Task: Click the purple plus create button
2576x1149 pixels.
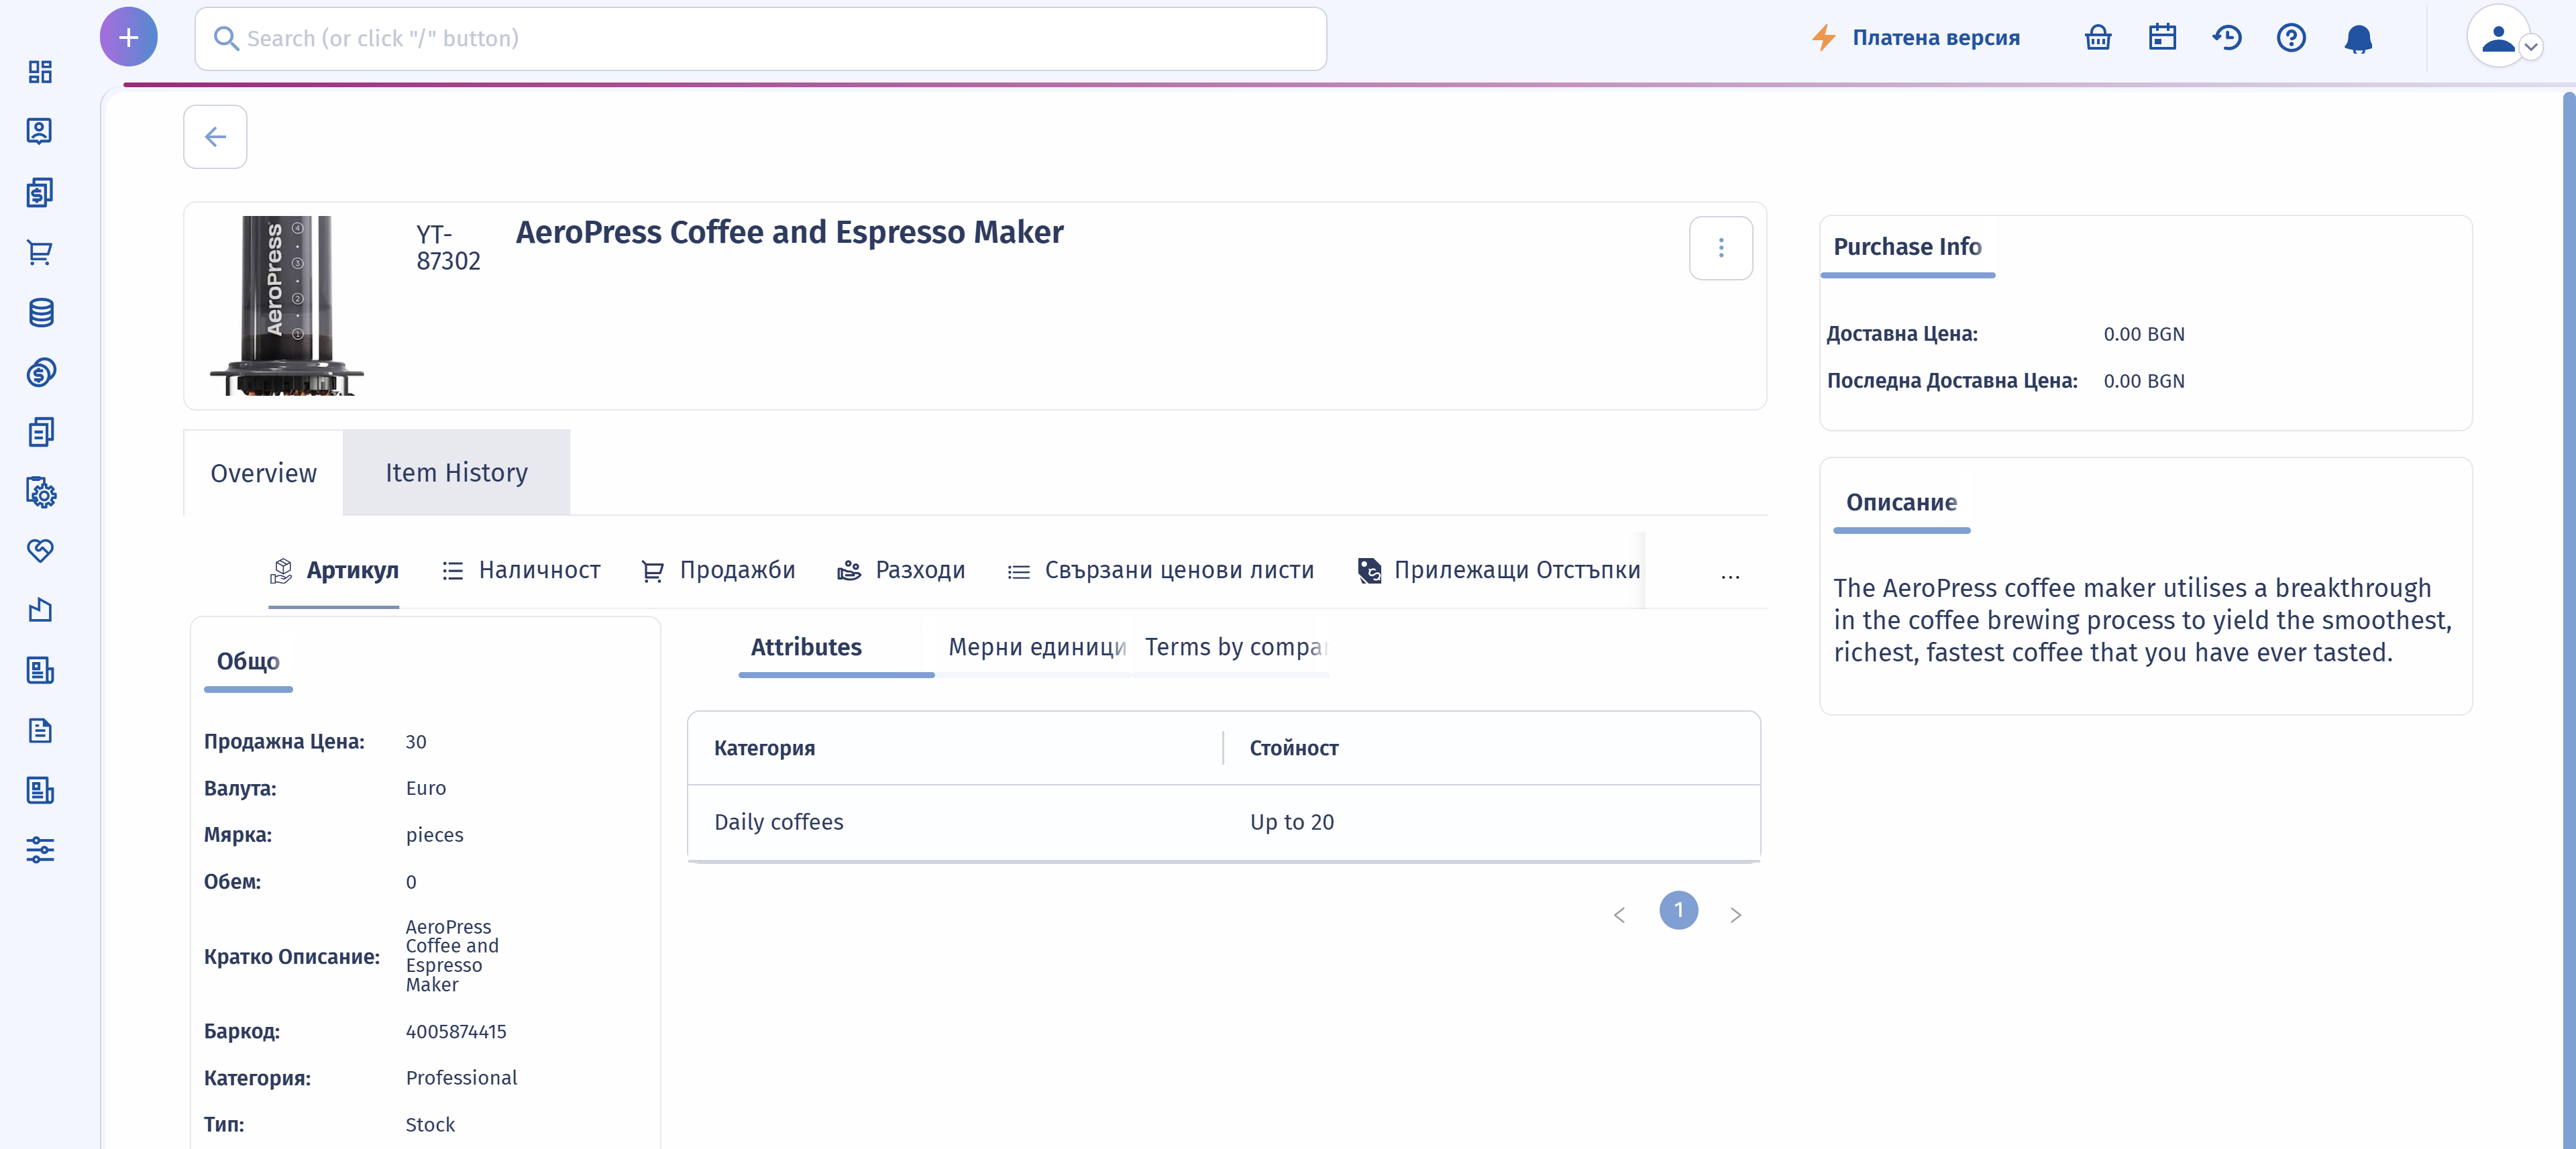Action: 129,38
